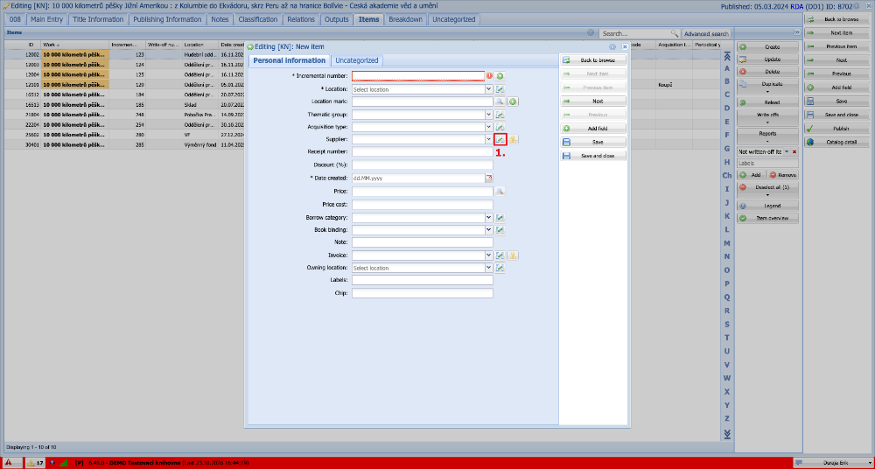Screen dimensions: 875x469
Task: Focus the Receipt number input field
Action: [x=423, y=151]
